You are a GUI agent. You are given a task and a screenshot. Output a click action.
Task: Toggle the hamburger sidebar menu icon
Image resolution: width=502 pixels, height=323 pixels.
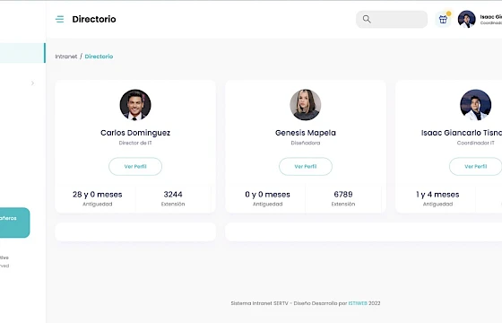pyautogui.click(x=59, y=19)
